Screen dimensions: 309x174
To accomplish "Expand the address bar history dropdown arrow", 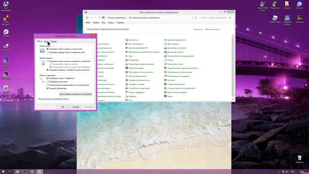I will pos(192,18).
